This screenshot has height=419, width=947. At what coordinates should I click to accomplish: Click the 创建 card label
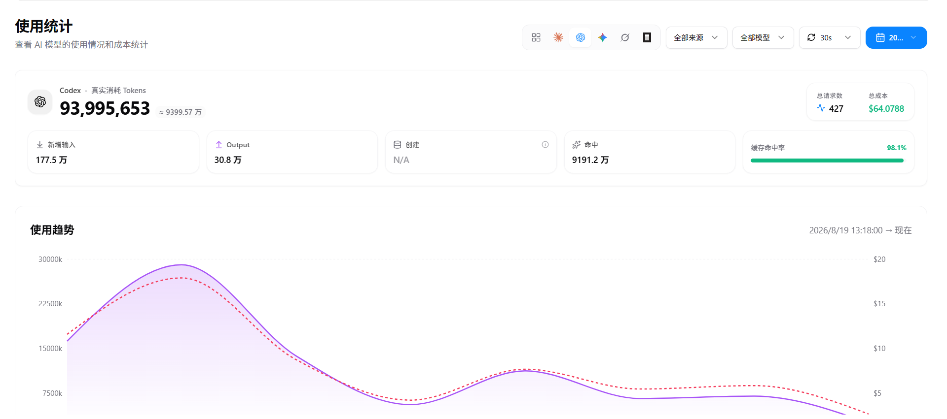coord(412,145)
